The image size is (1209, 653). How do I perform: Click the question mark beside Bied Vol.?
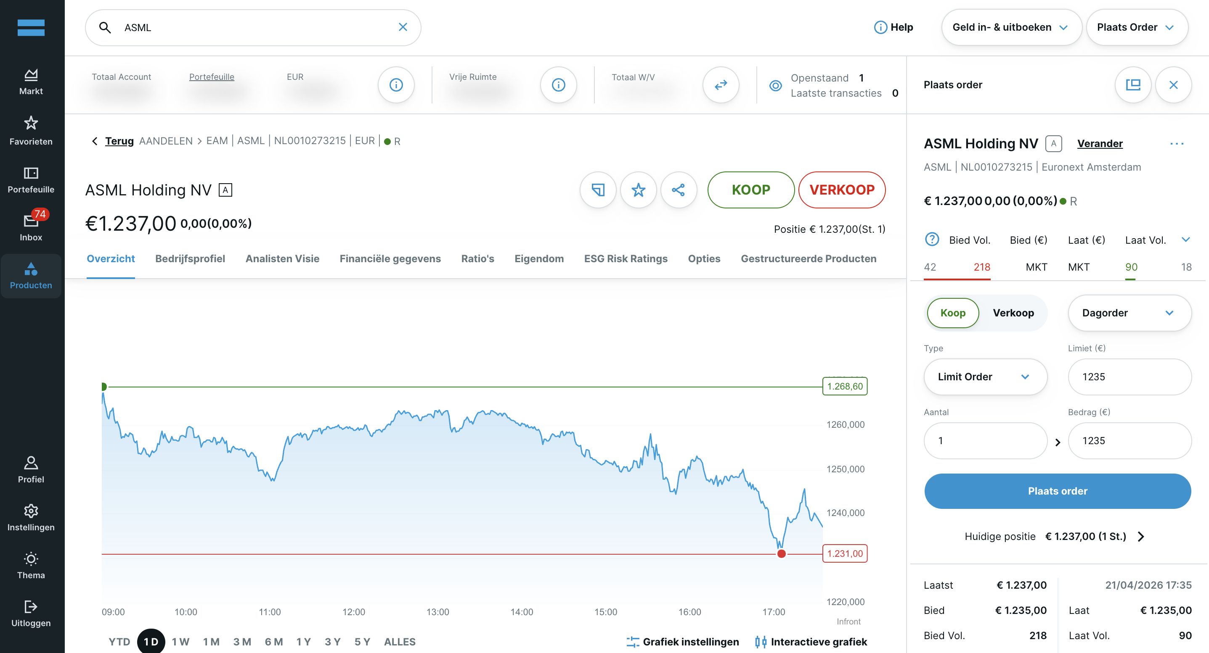click(x=932, y=240)
